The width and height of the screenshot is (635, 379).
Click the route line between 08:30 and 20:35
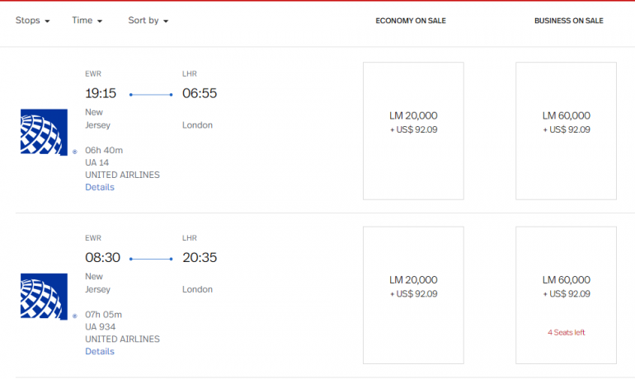click(x=151, y=259)
